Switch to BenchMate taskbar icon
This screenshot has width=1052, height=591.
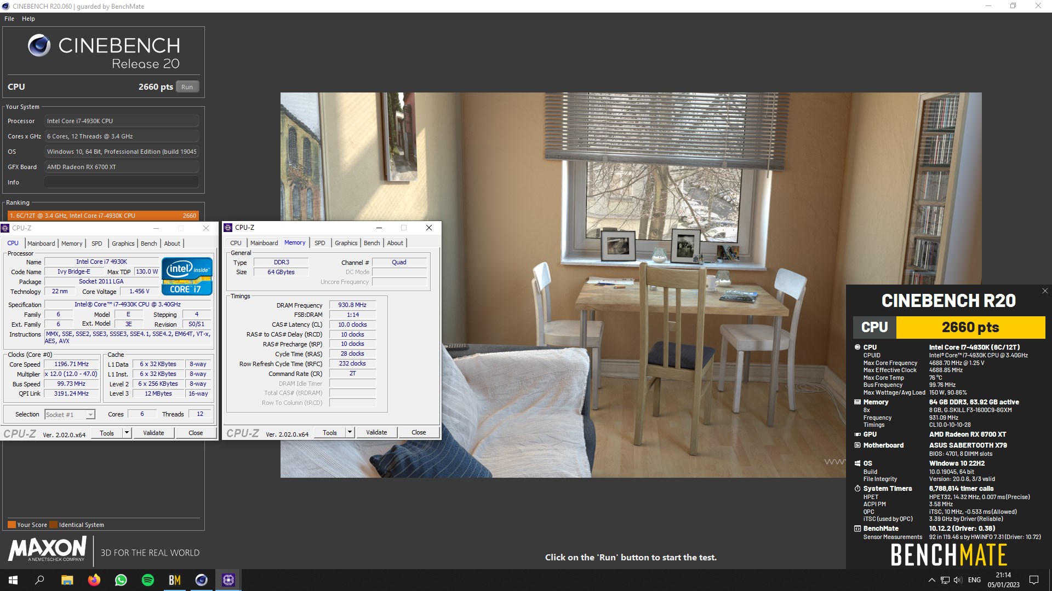175,580
